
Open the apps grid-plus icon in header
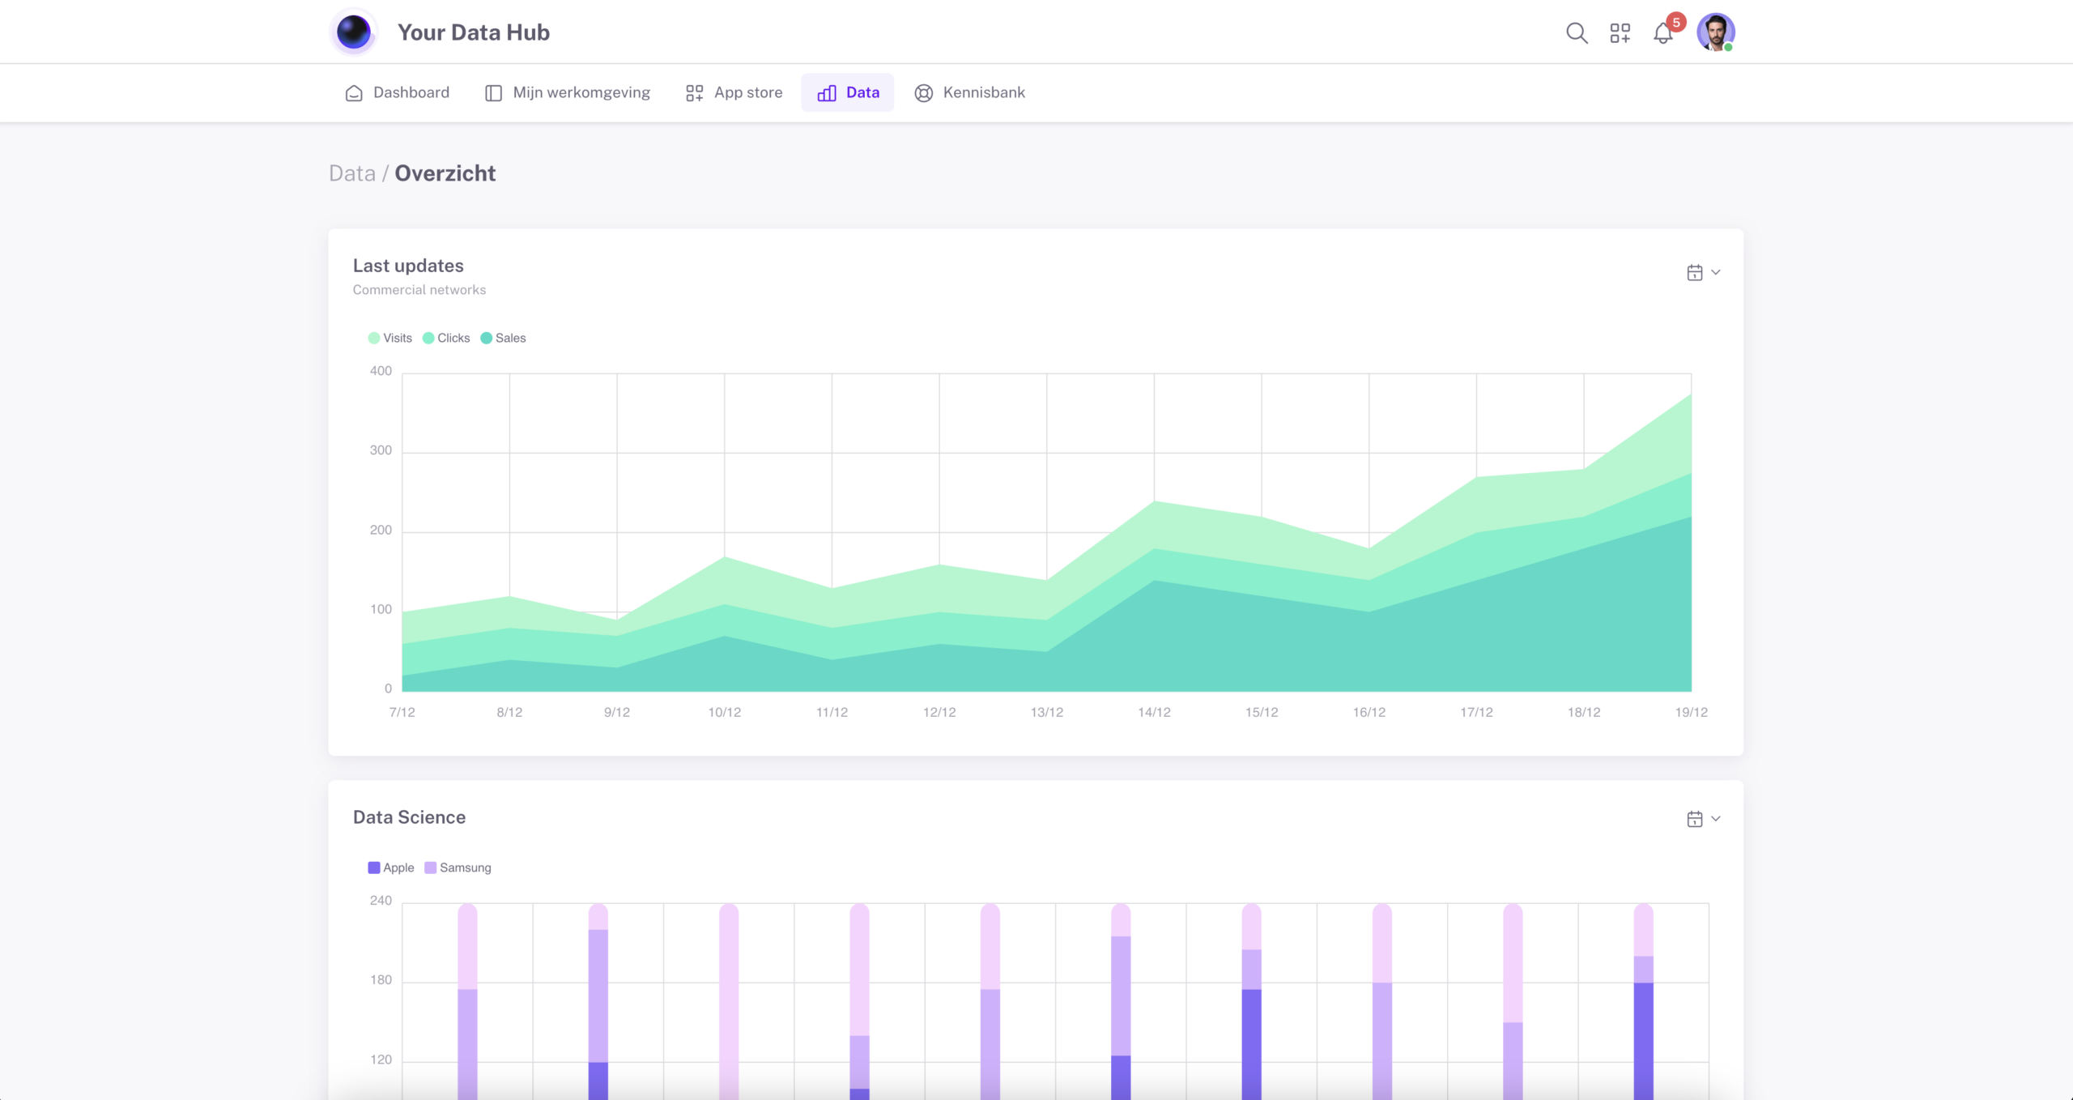coord(1620,33)
